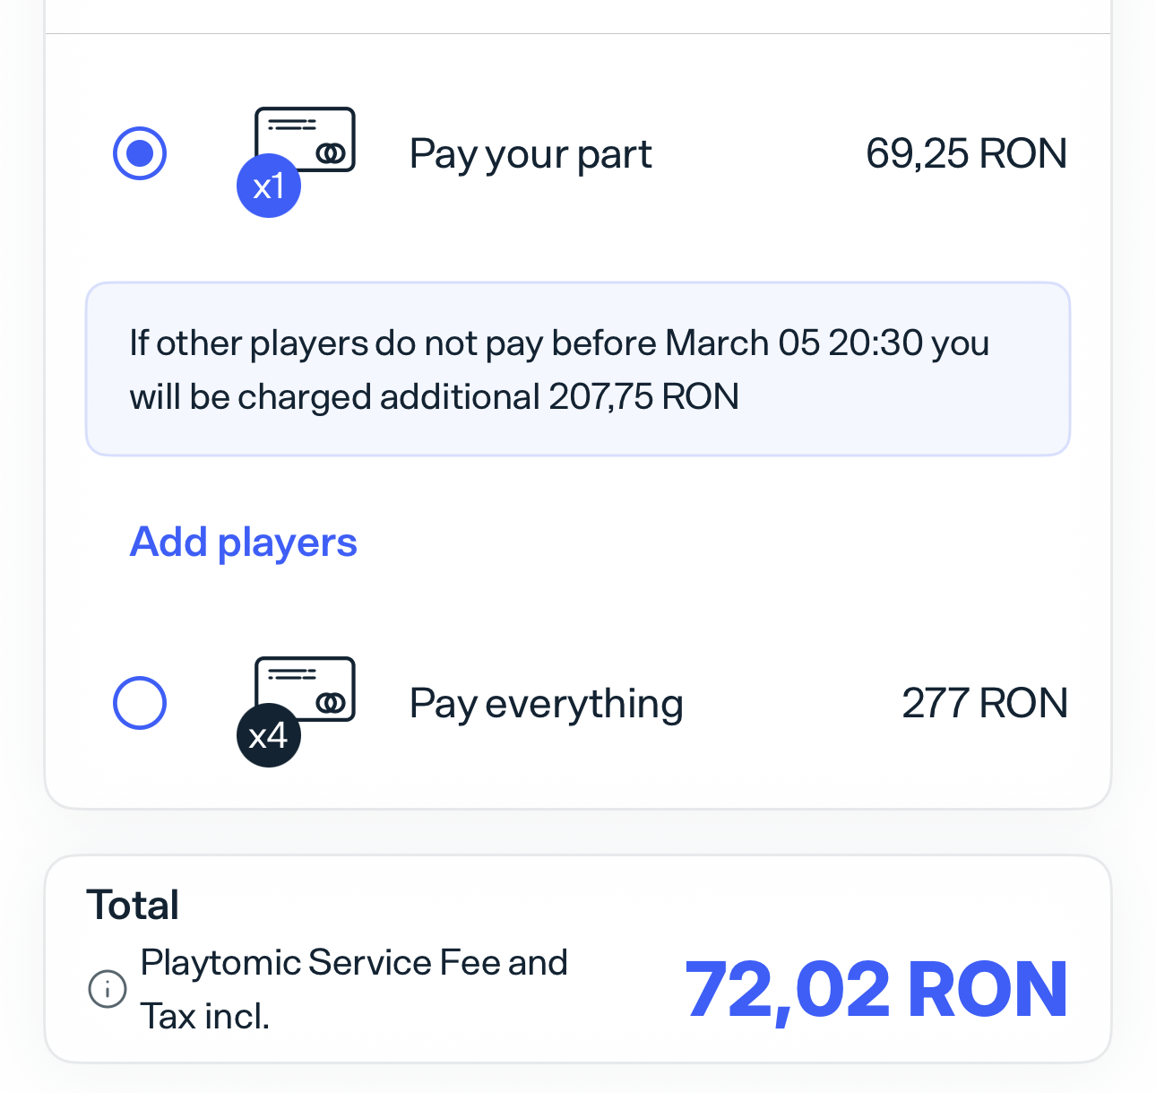Click the blue notice about March 05 deadline
1156x1093 pixels.
click(577, 369)
